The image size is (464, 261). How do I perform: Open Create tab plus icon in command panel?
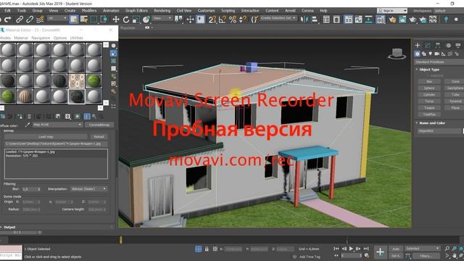[x=418, y=45]
